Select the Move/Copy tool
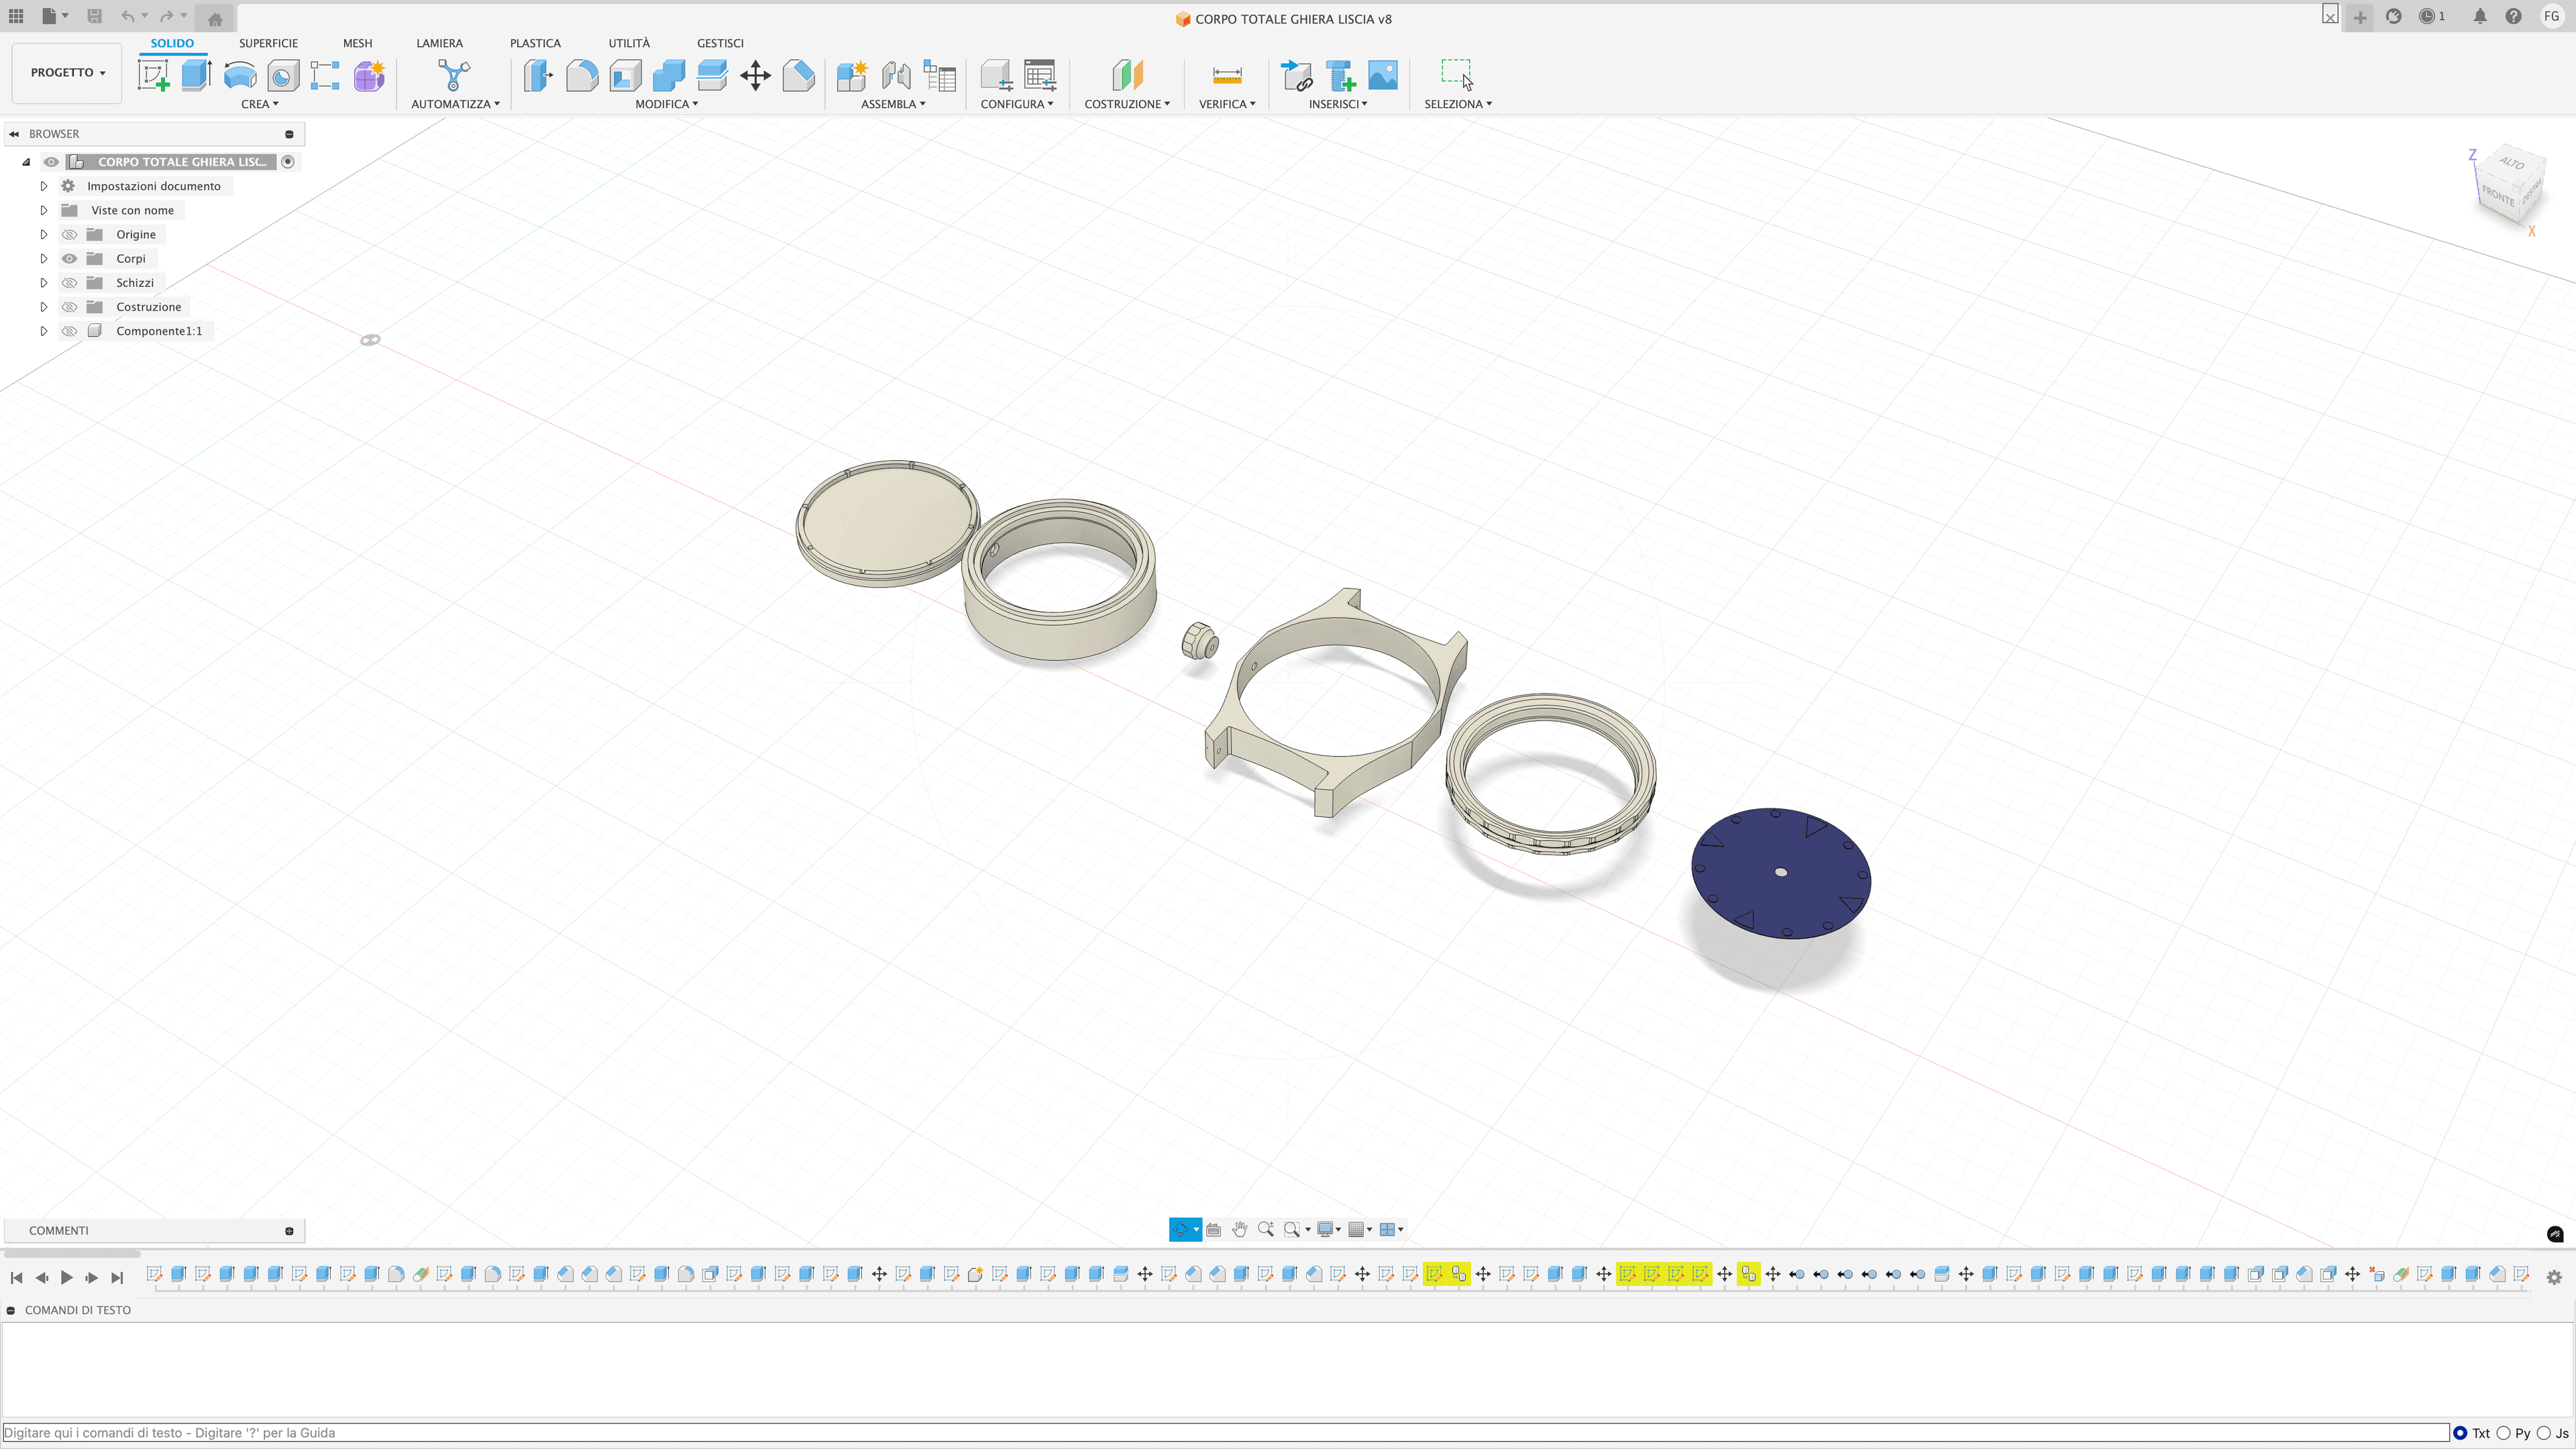 [755, 75]
